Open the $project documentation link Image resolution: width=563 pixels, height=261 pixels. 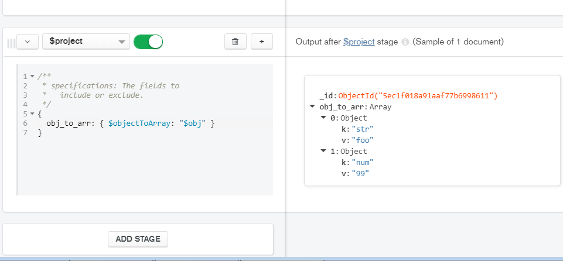[x=359, y=42]
